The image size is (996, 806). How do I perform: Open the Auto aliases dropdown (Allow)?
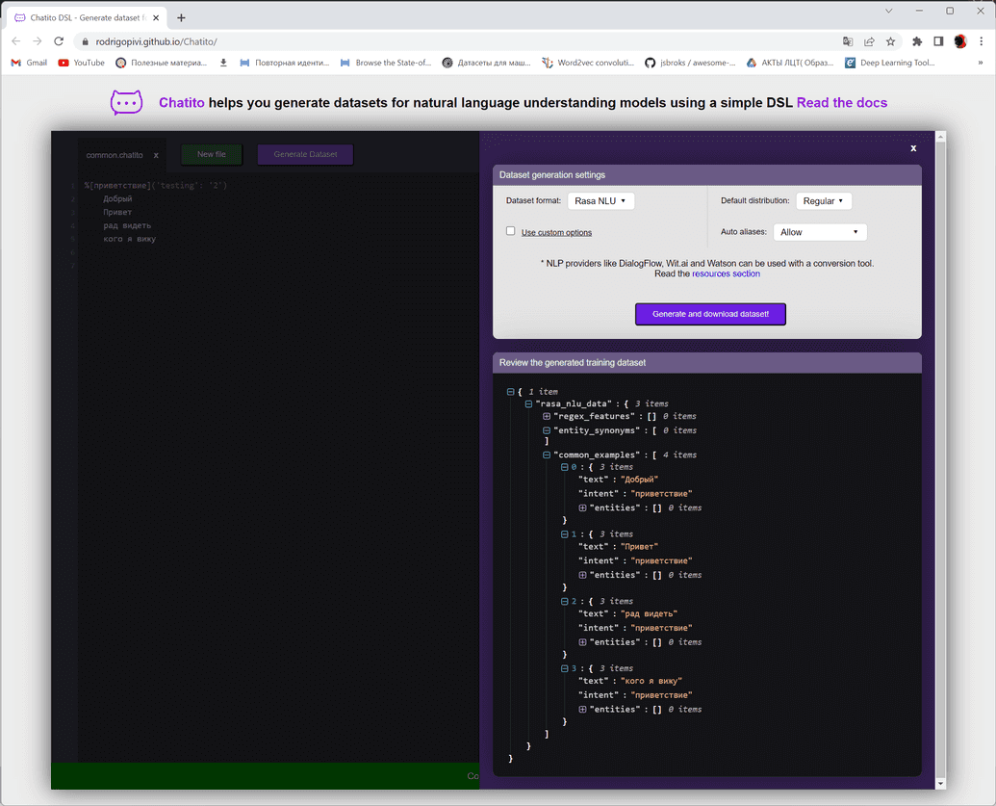pyautogui.click(x=819, y=232)
